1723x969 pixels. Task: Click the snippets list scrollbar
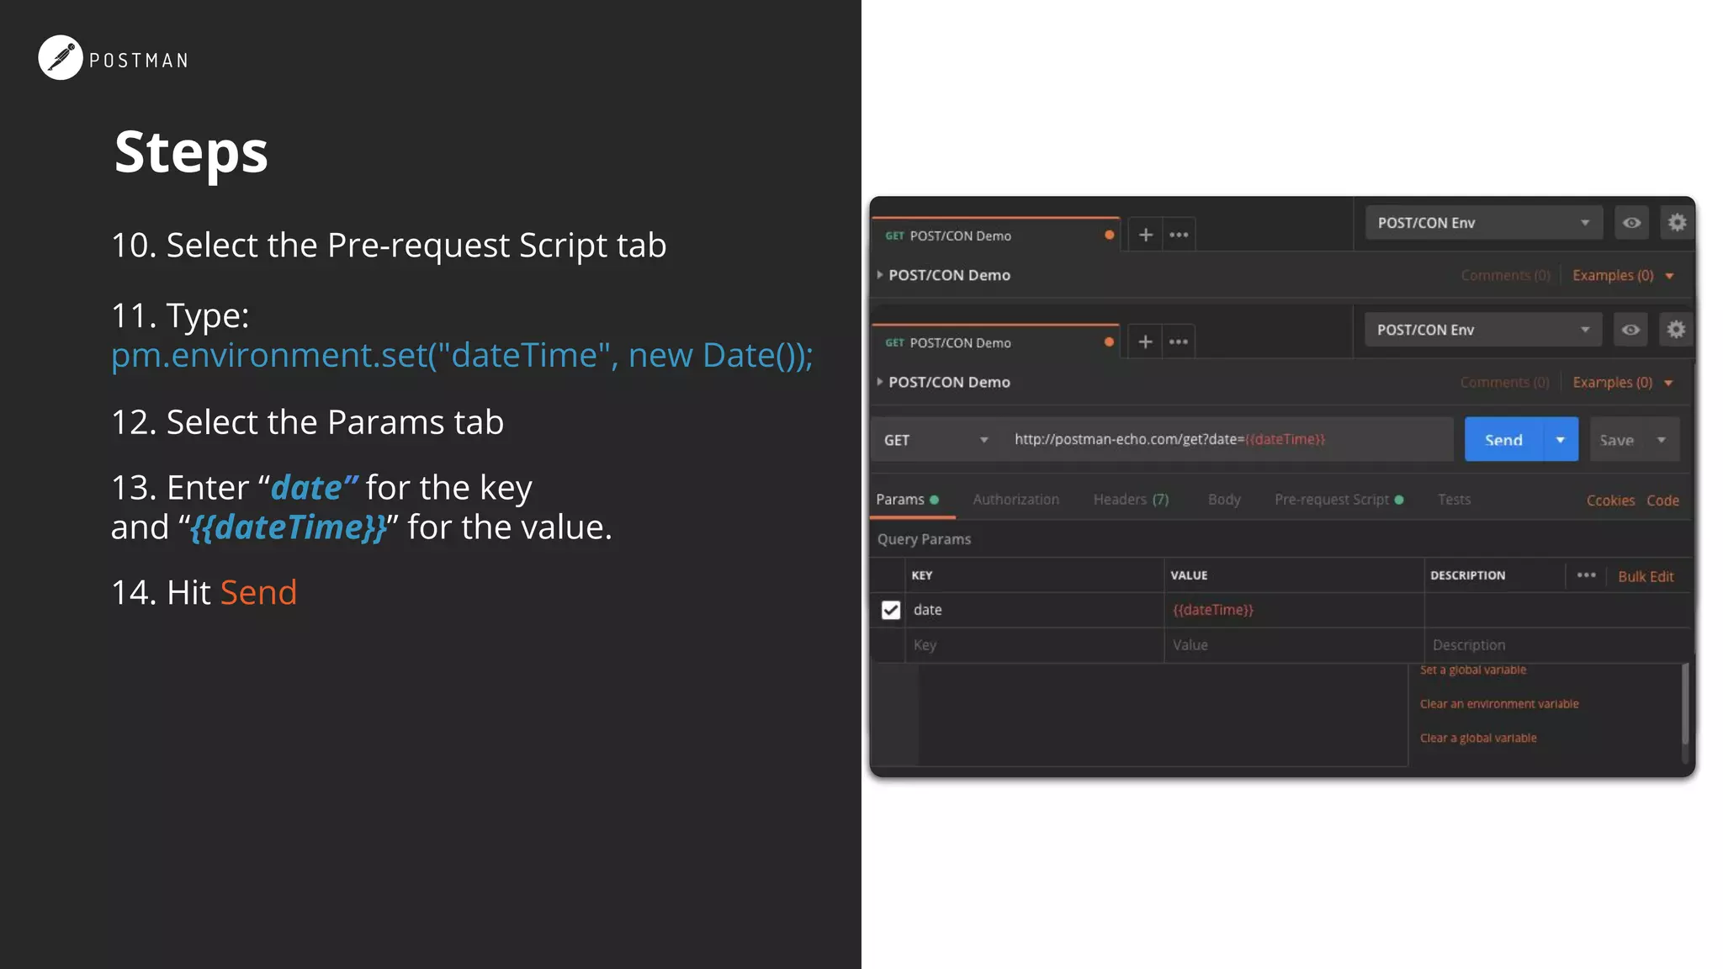pyautogui.click(x=1685, y=705)
